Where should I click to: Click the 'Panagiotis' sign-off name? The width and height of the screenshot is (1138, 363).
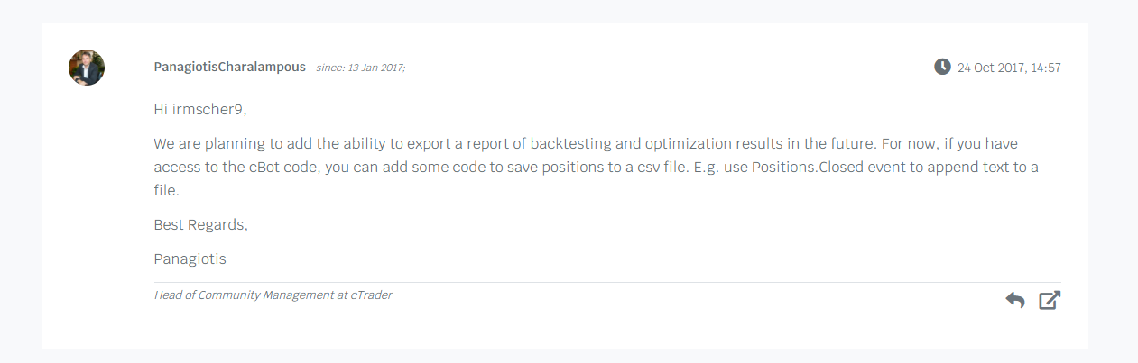click(x=190, y=259)
